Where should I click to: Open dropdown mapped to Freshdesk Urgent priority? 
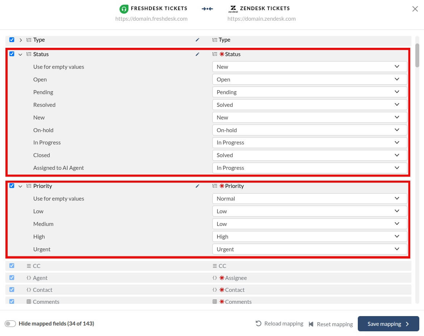[x=310, y=249]
